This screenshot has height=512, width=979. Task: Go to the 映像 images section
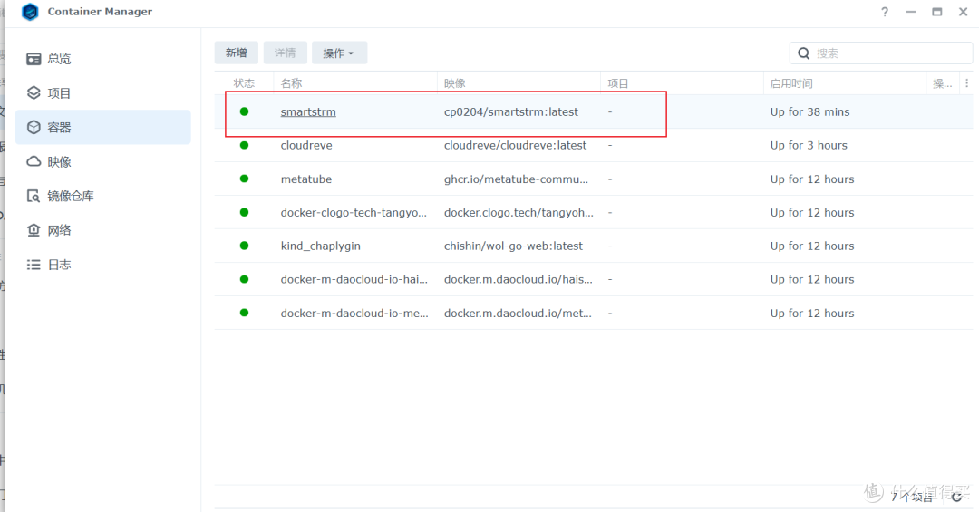click(103, 161)
